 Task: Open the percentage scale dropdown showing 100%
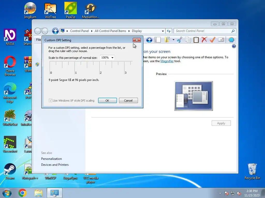(107, 57)
